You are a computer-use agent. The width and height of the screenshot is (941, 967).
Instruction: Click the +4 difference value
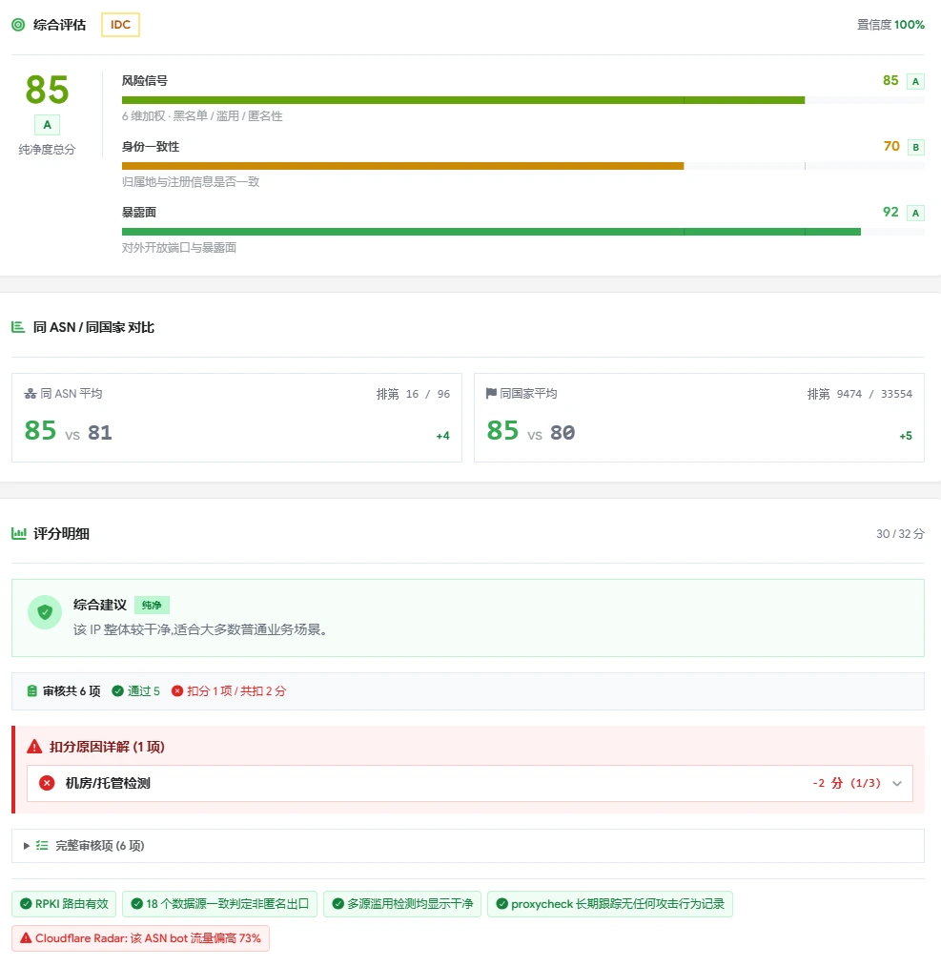tap(442, 436)
